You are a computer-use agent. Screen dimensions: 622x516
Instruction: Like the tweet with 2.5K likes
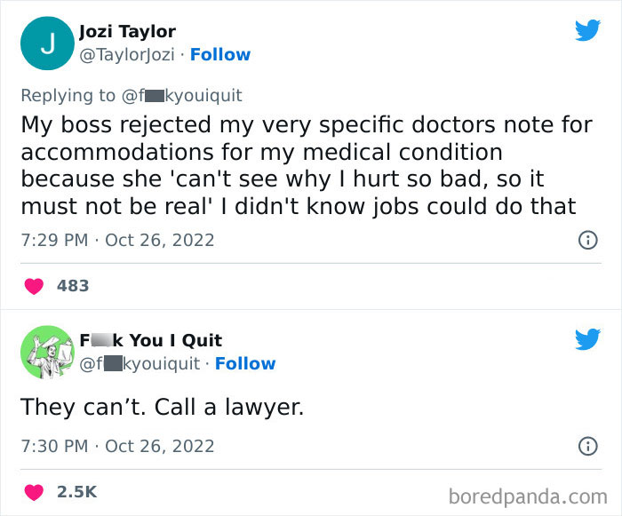pyautogui.click(x=34, y=491)
